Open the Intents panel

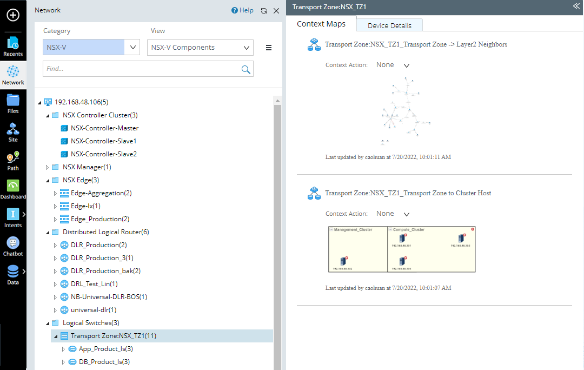pyautogui.click(x=12, y=217)
